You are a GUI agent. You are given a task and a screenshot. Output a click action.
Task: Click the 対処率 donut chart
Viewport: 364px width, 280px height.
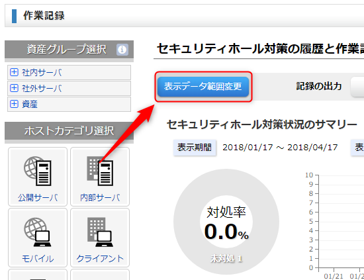tap(226, 222)
